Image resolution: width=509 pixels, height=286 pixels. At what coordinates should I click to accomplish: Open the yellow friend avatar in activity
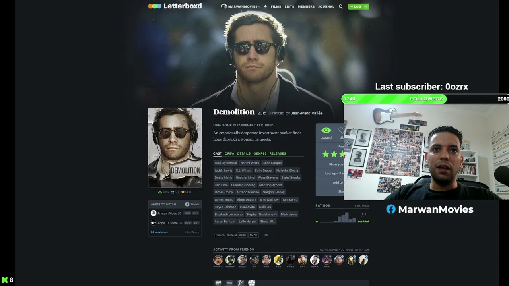tap(278, 260)
